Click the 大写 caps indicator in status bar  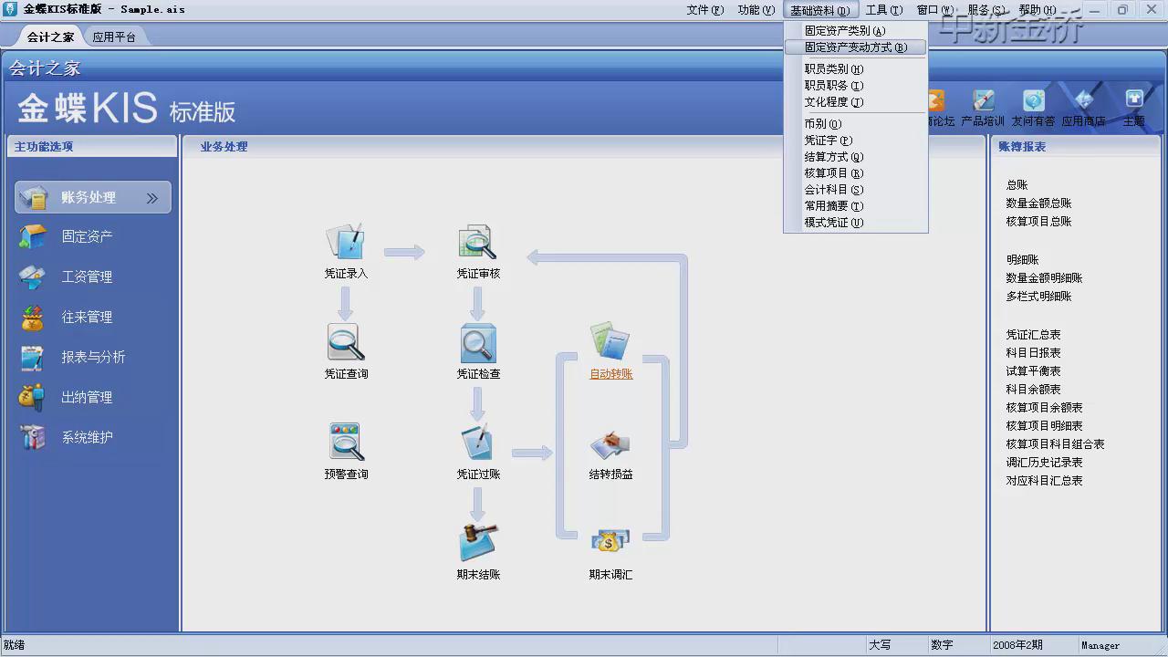click(x=880, y=645)
